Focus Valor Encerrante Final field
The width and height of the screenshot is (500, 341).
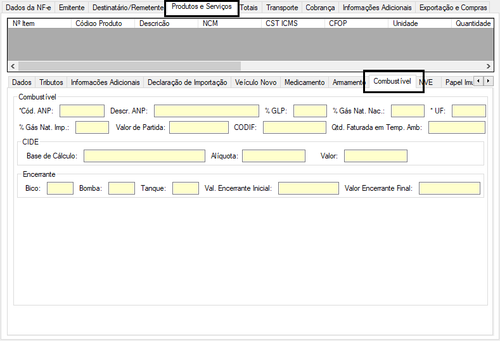[x=449, y=188]
